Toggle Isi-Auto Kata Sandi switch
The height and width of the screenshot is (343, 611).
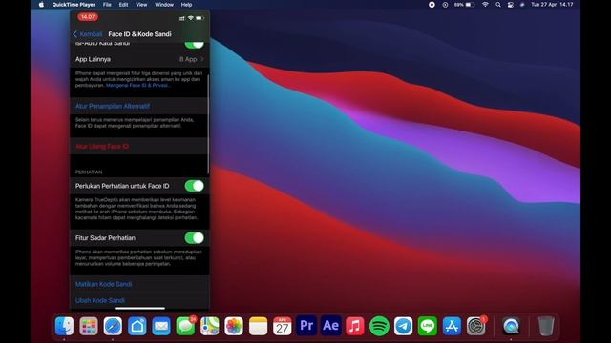(x=195, y=44)
